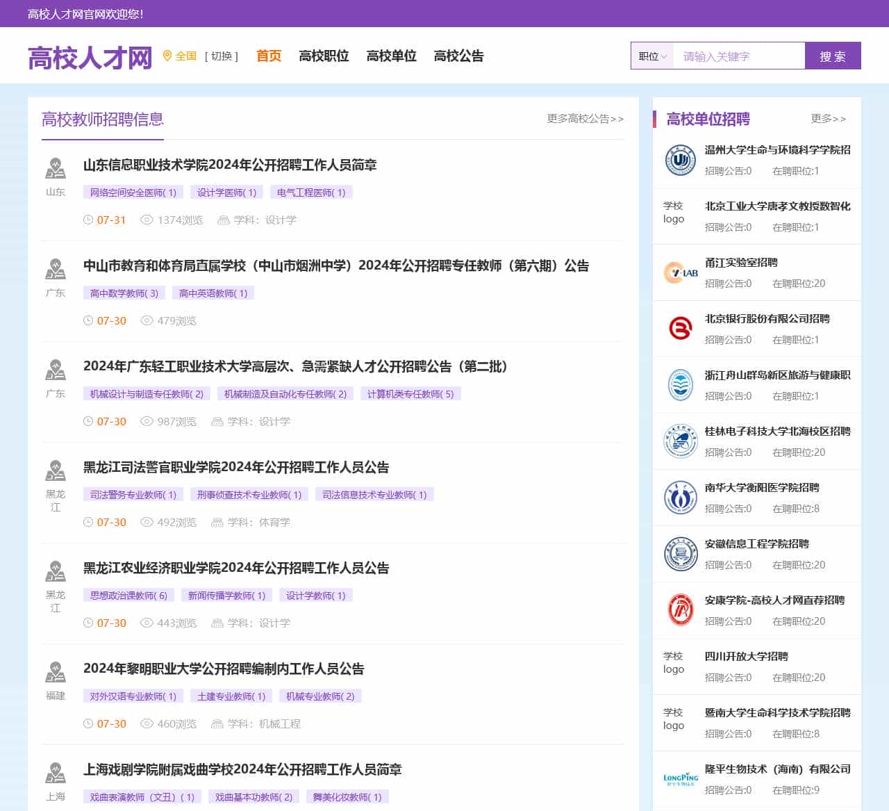Open the 职位 search type dropdown
This screenshot has width=889, height=811.
click(652, 56)
